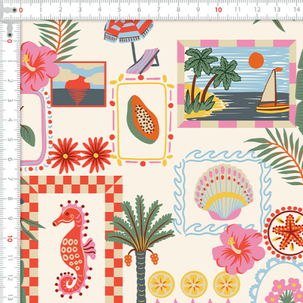Click the palm tree with date clusters
The width and height of the screenshot is (303, 303).
[x=141, y=248]
